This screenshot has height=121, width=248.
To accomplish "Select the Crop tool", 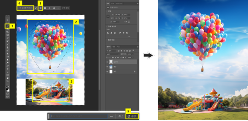I will [x=8, y=32].
